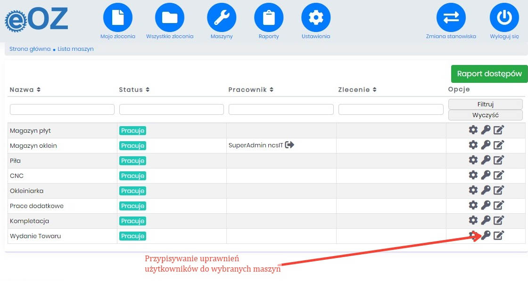Viewport: 528px width, 281px height.
Task: Open Moje zlecenia from the top navigation
Action: click(x=118, y=18)
